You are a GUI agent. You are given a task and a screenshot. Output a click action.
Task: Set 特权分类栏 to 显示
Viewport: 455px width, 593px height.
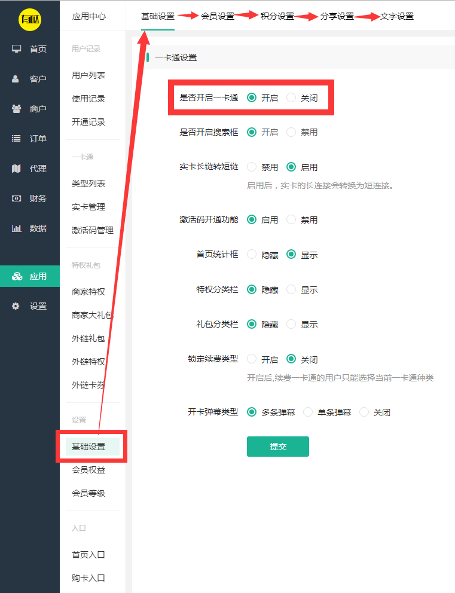(291, 289)
